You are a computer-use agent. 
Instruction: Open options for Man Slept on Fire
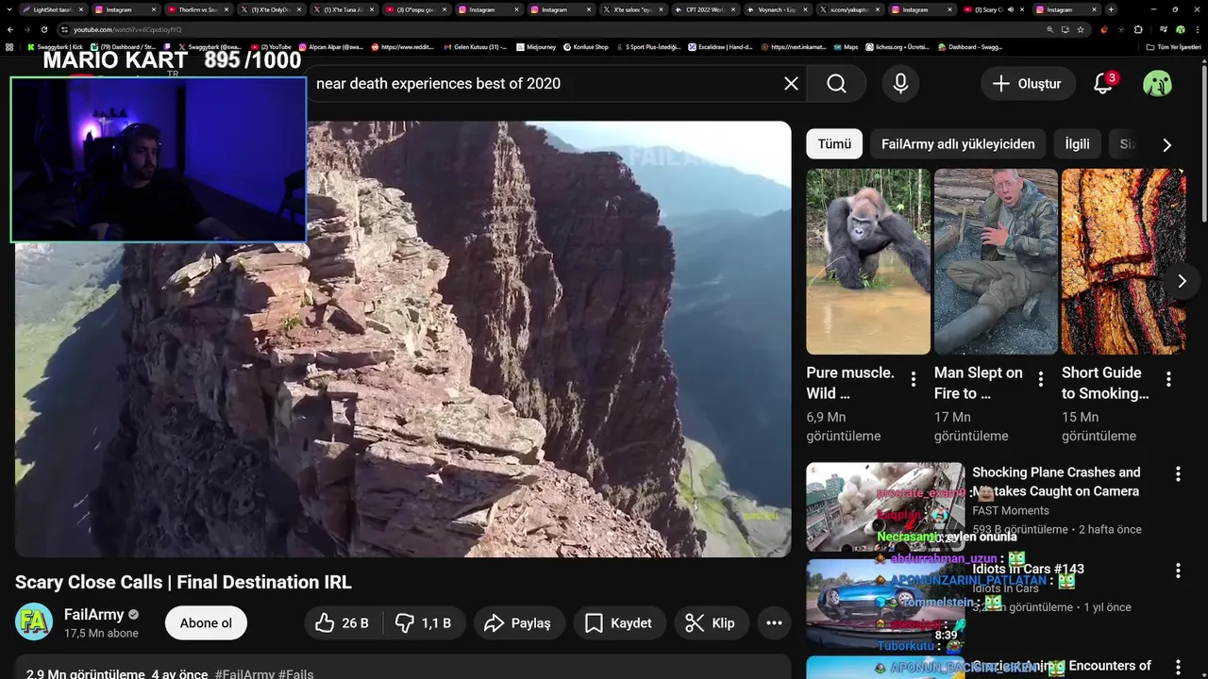point(1041,379)
